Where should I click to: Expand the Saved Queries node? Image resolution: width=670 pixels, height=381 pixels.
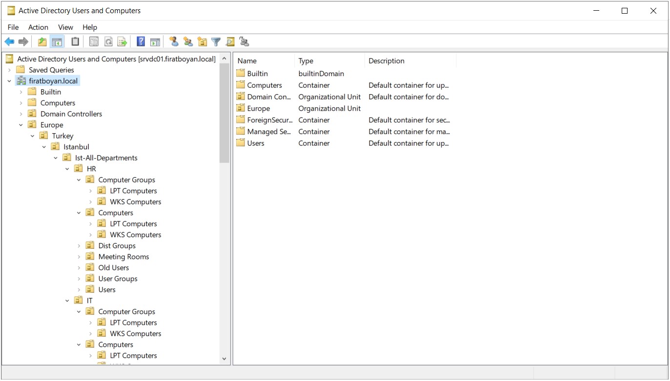tap(9, 70)
